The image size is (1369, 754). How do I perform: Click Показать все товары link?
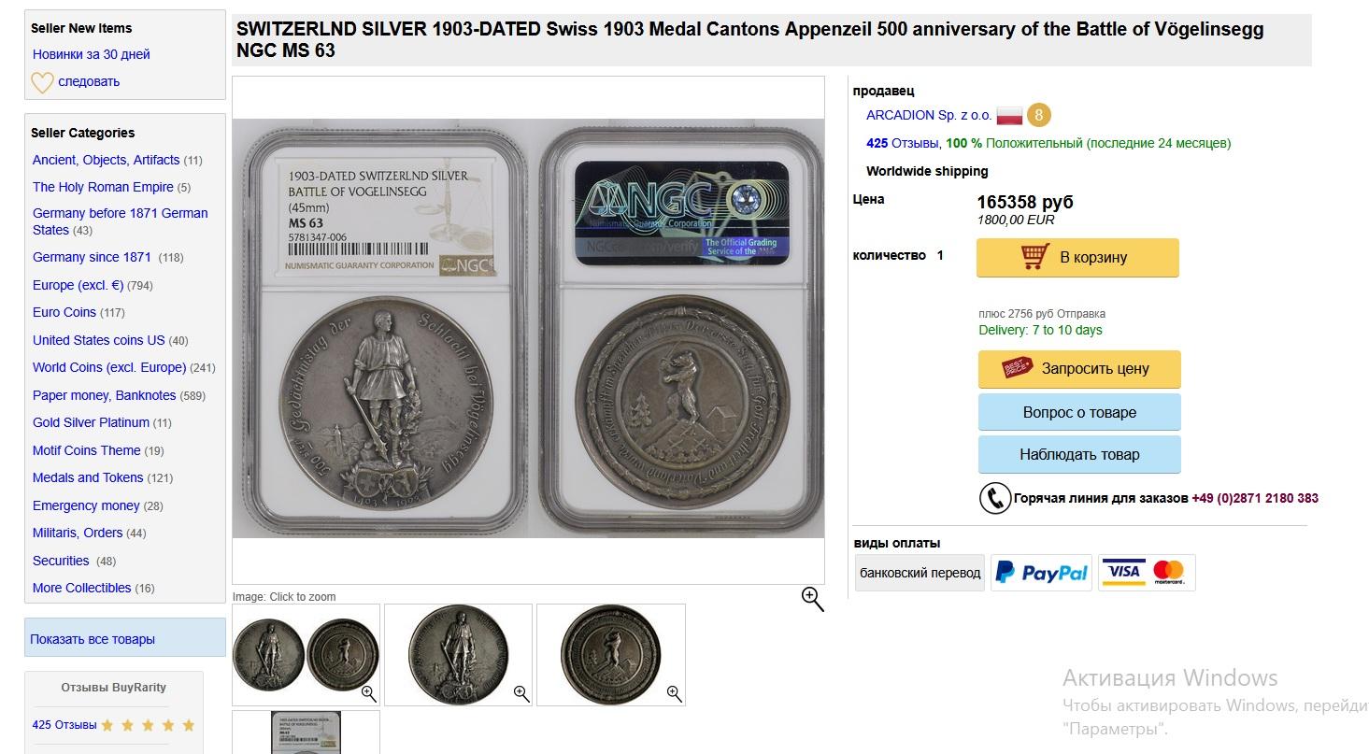tap(93, 639)
